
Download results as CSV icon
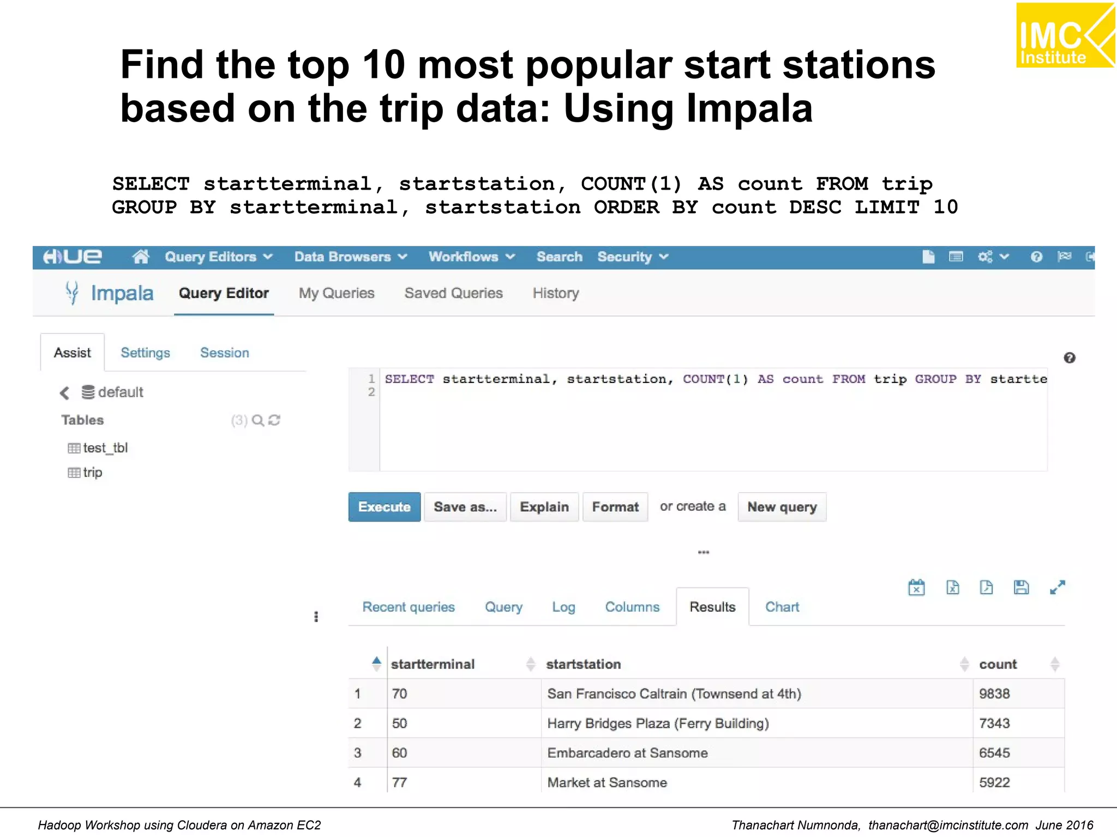(986, 587)
